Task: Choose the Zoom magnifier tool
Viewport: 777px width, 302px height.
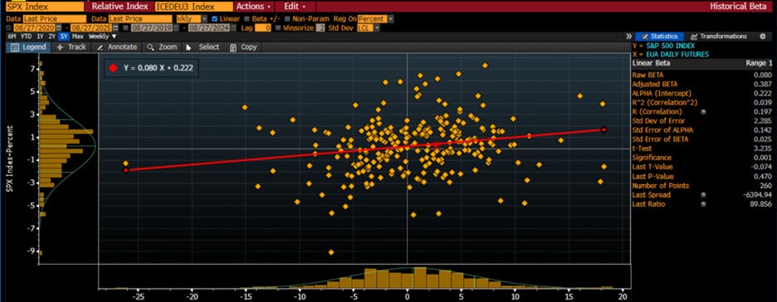Action: 162,47
